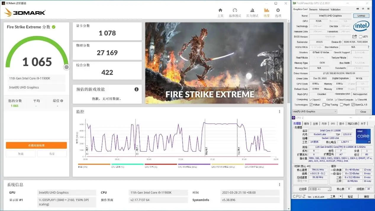This screenshot has width=375, height=211.
Task: Switch to the CPU-Z 测试分数 tab
Action: pos(352,124)
